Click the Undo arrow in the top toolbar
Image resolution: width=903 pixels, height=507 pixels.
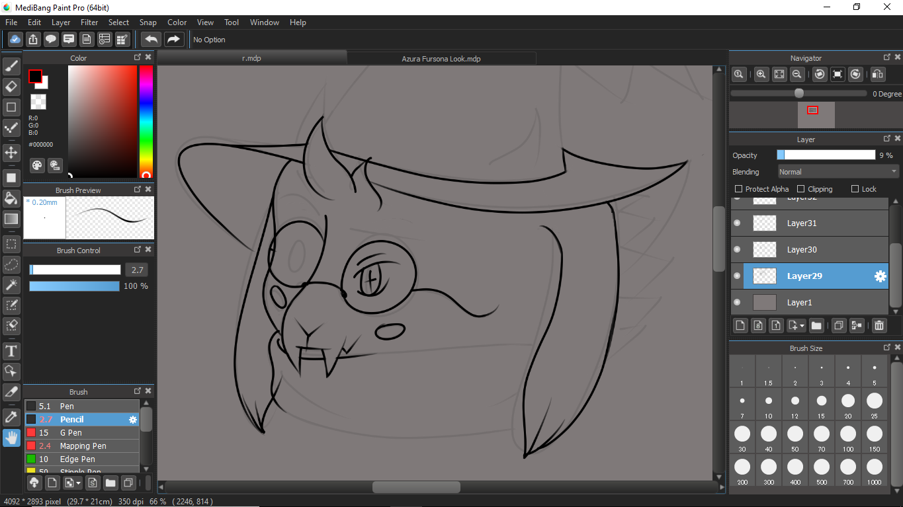[151, 39]
